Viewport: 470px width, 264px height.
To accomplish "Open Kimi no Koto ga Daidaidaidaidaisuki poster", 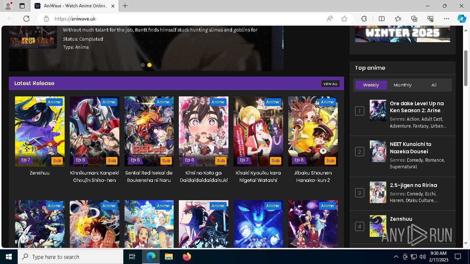I will click(x=203, y=131).
